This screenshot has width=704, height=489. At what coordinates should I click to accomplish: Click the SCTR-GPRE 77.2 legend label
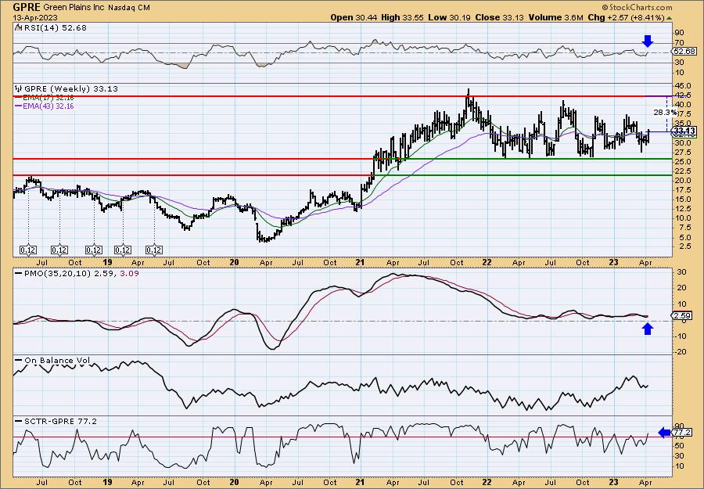(x=60, y=421)
